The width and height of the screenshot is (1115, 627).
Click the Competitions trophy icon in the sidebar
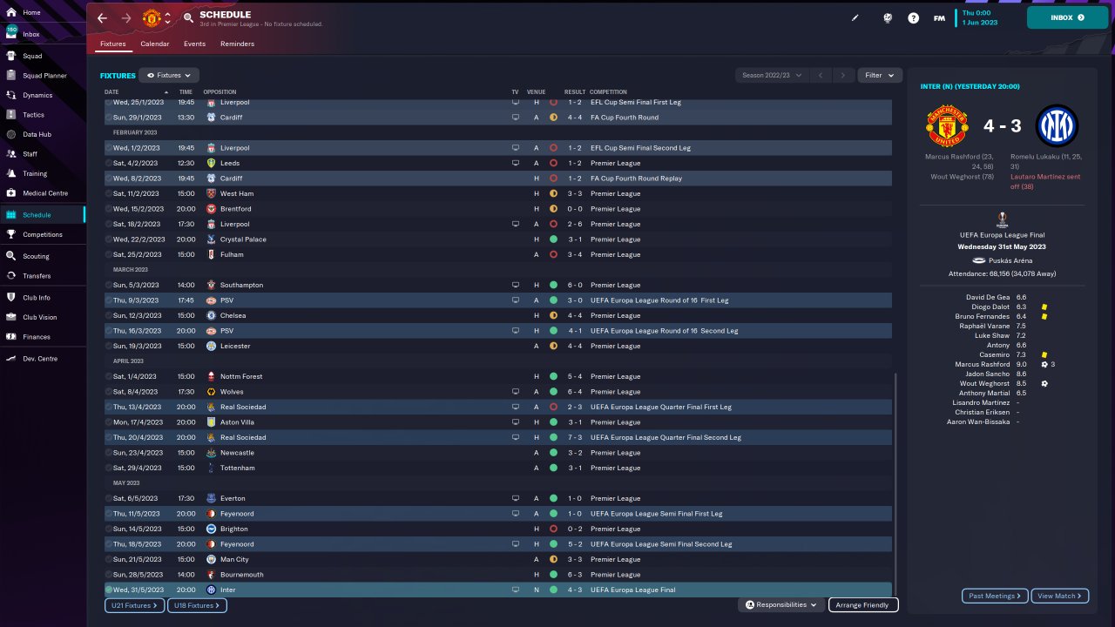11,234
